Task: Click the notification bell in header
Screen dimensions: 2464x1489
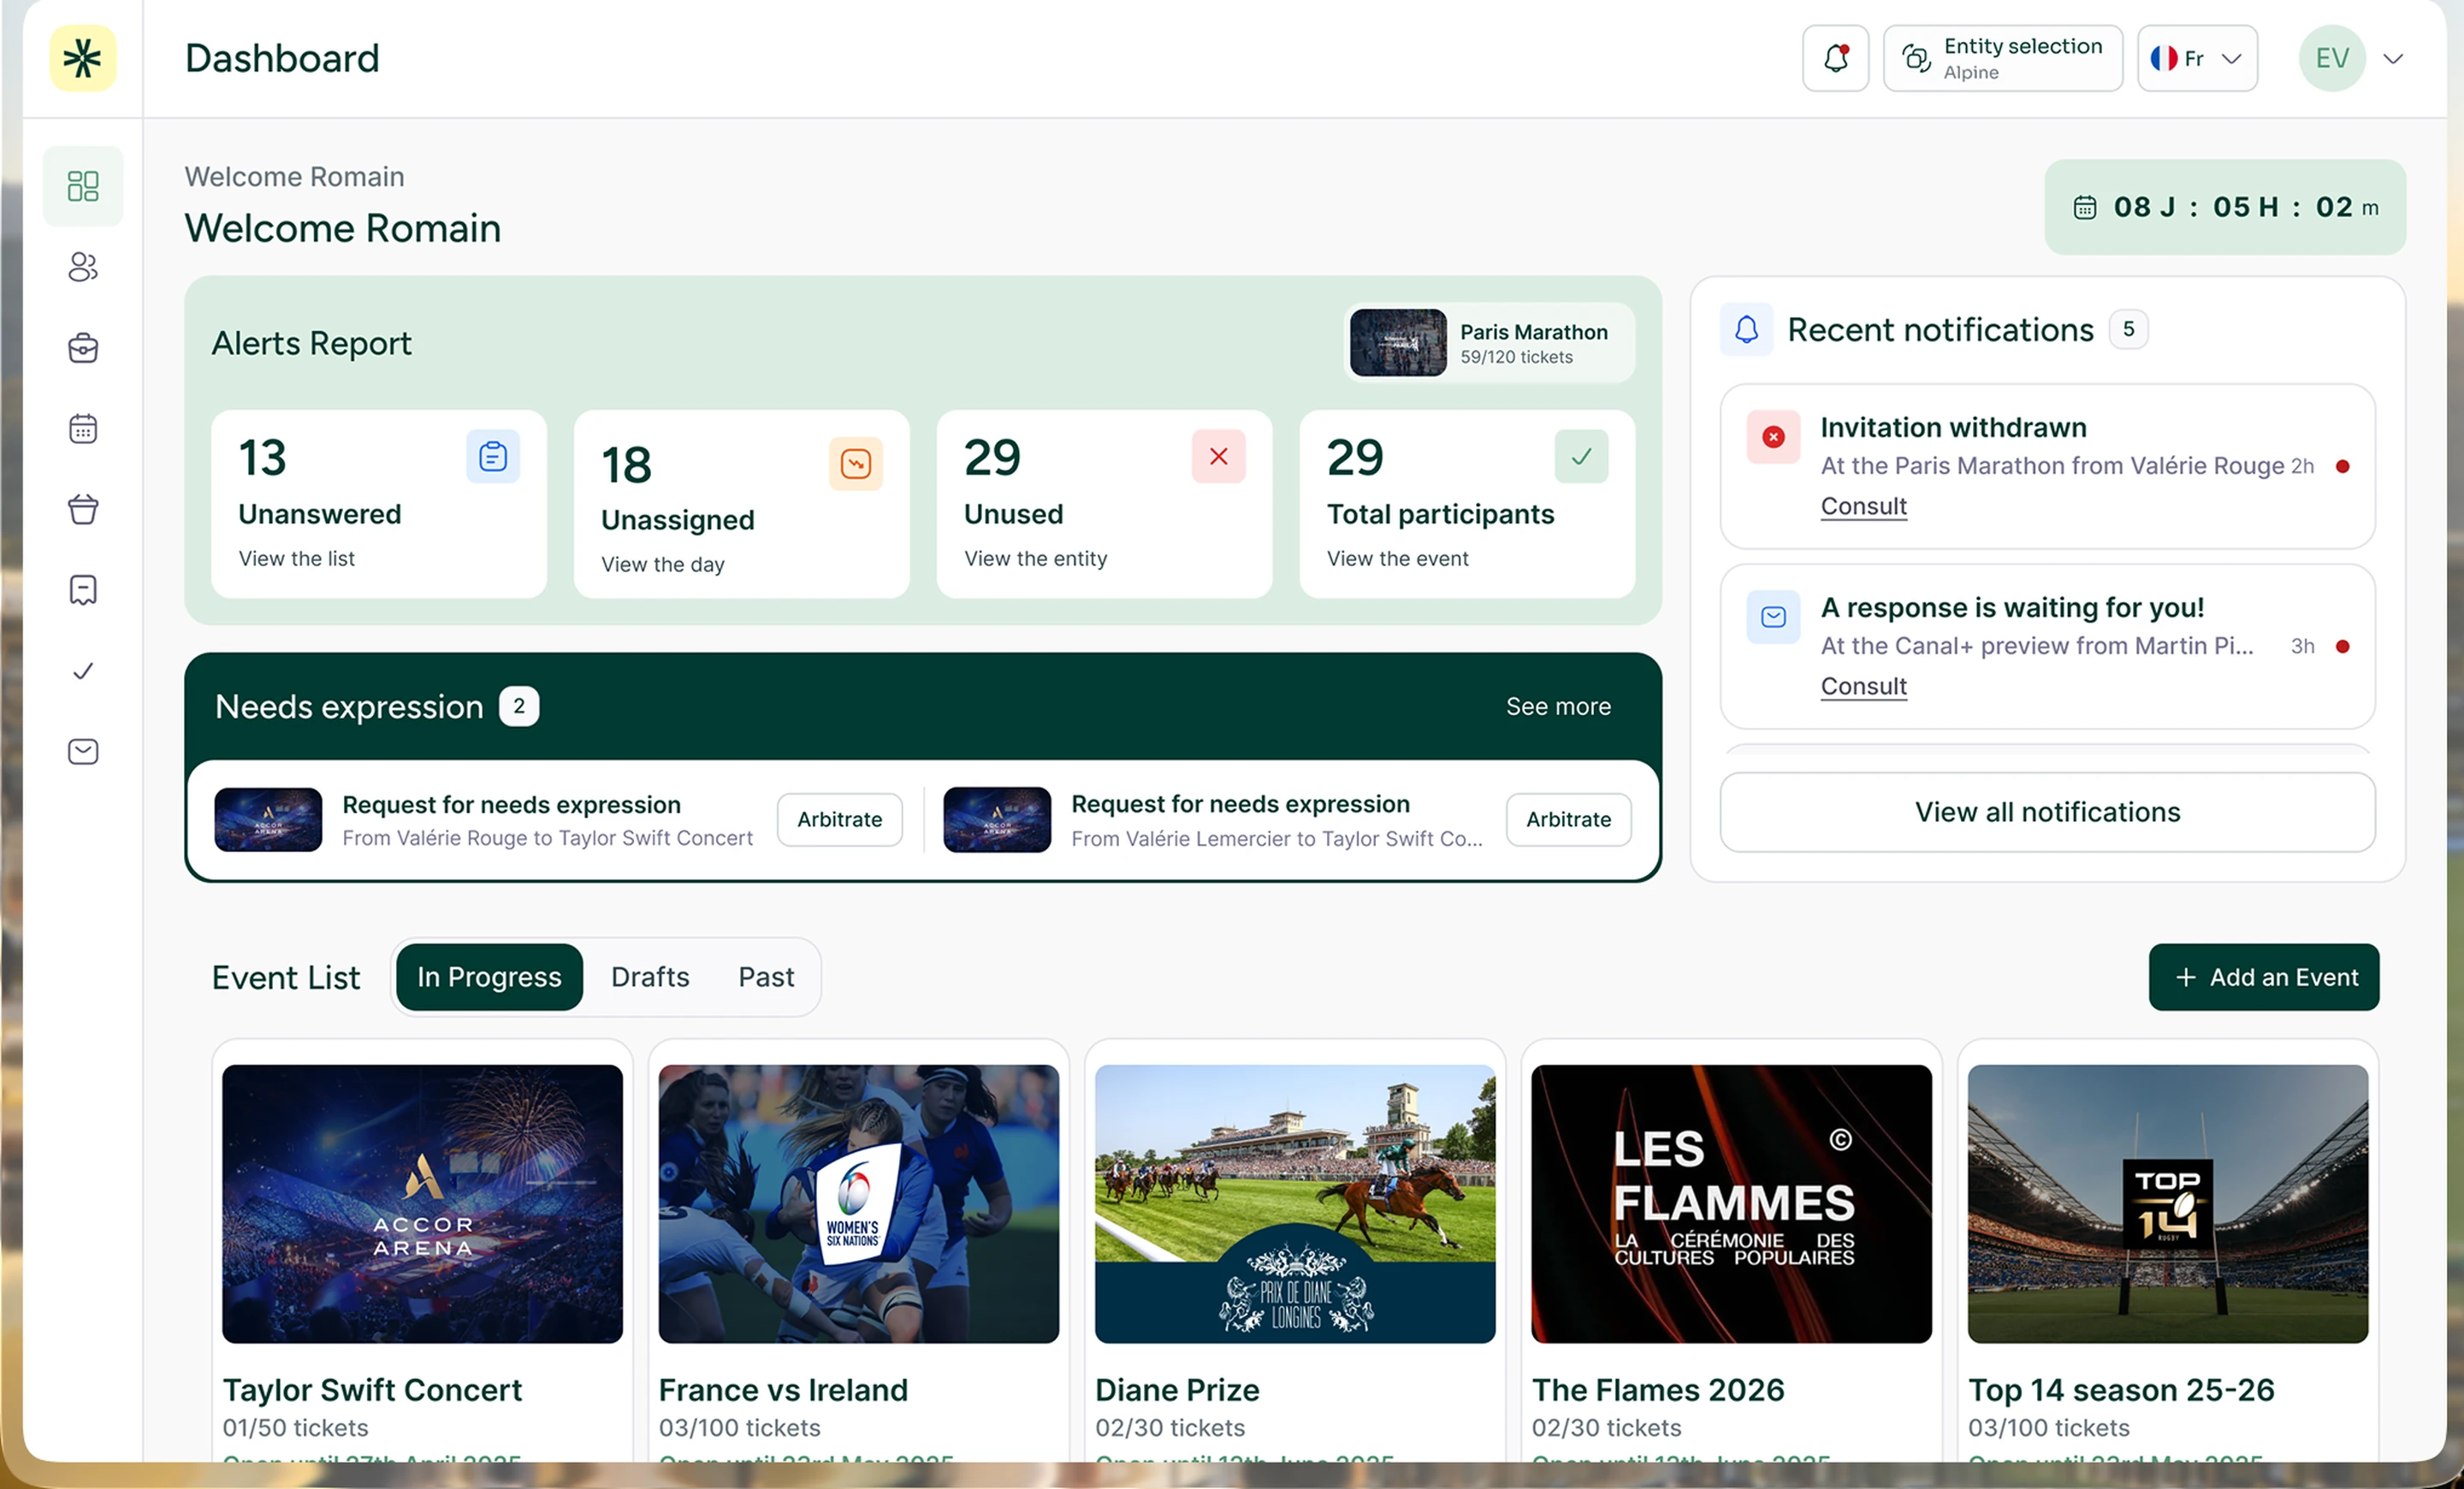Action: (1835, 58)
